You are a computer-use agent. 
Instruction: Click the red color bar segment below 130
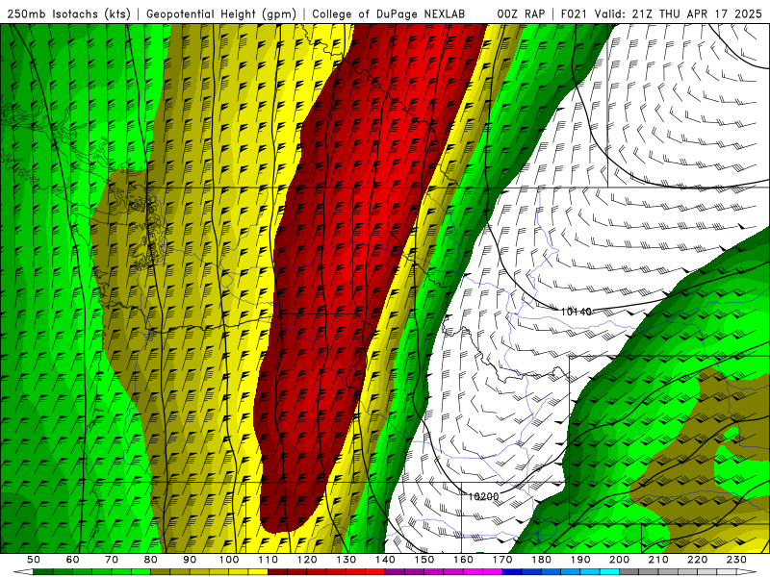tap(356, 572)
